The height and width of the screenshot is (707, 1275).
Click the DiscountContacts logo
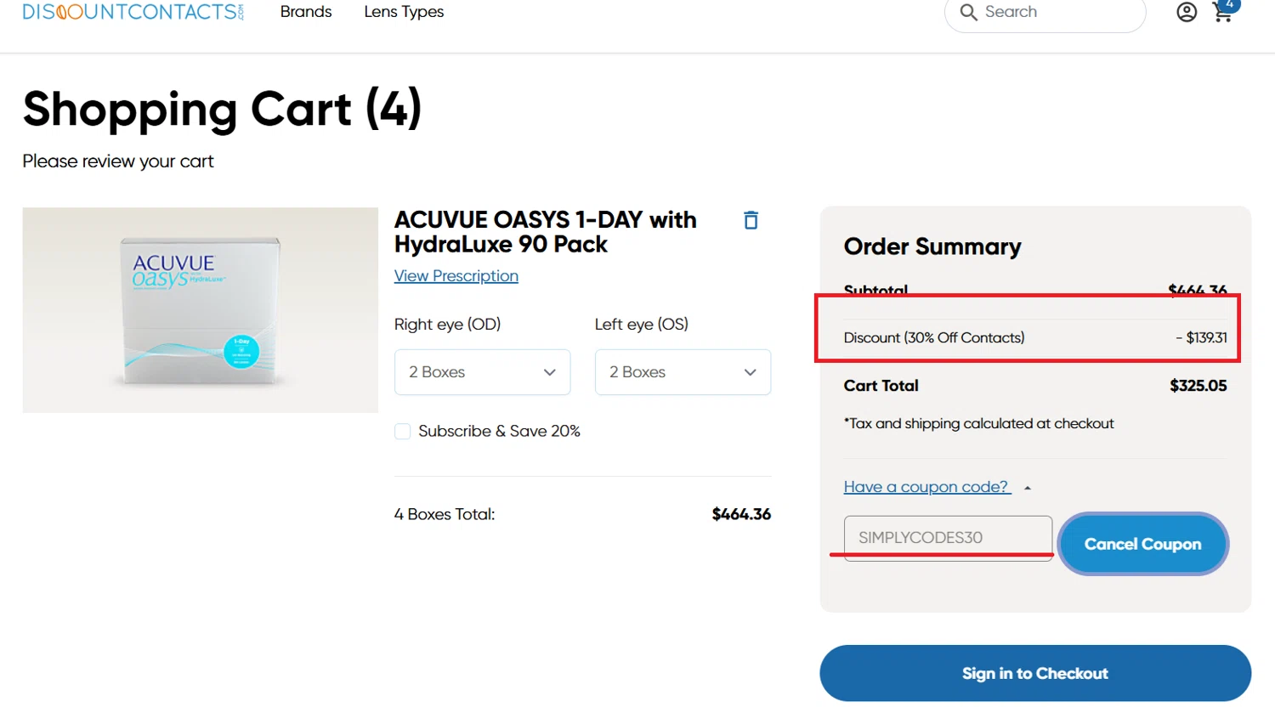point(133,12)
